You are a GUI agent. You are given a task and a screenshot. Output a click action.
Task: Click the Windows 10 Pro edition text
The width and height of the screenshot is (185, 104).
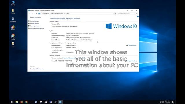(x=56, y=24)
